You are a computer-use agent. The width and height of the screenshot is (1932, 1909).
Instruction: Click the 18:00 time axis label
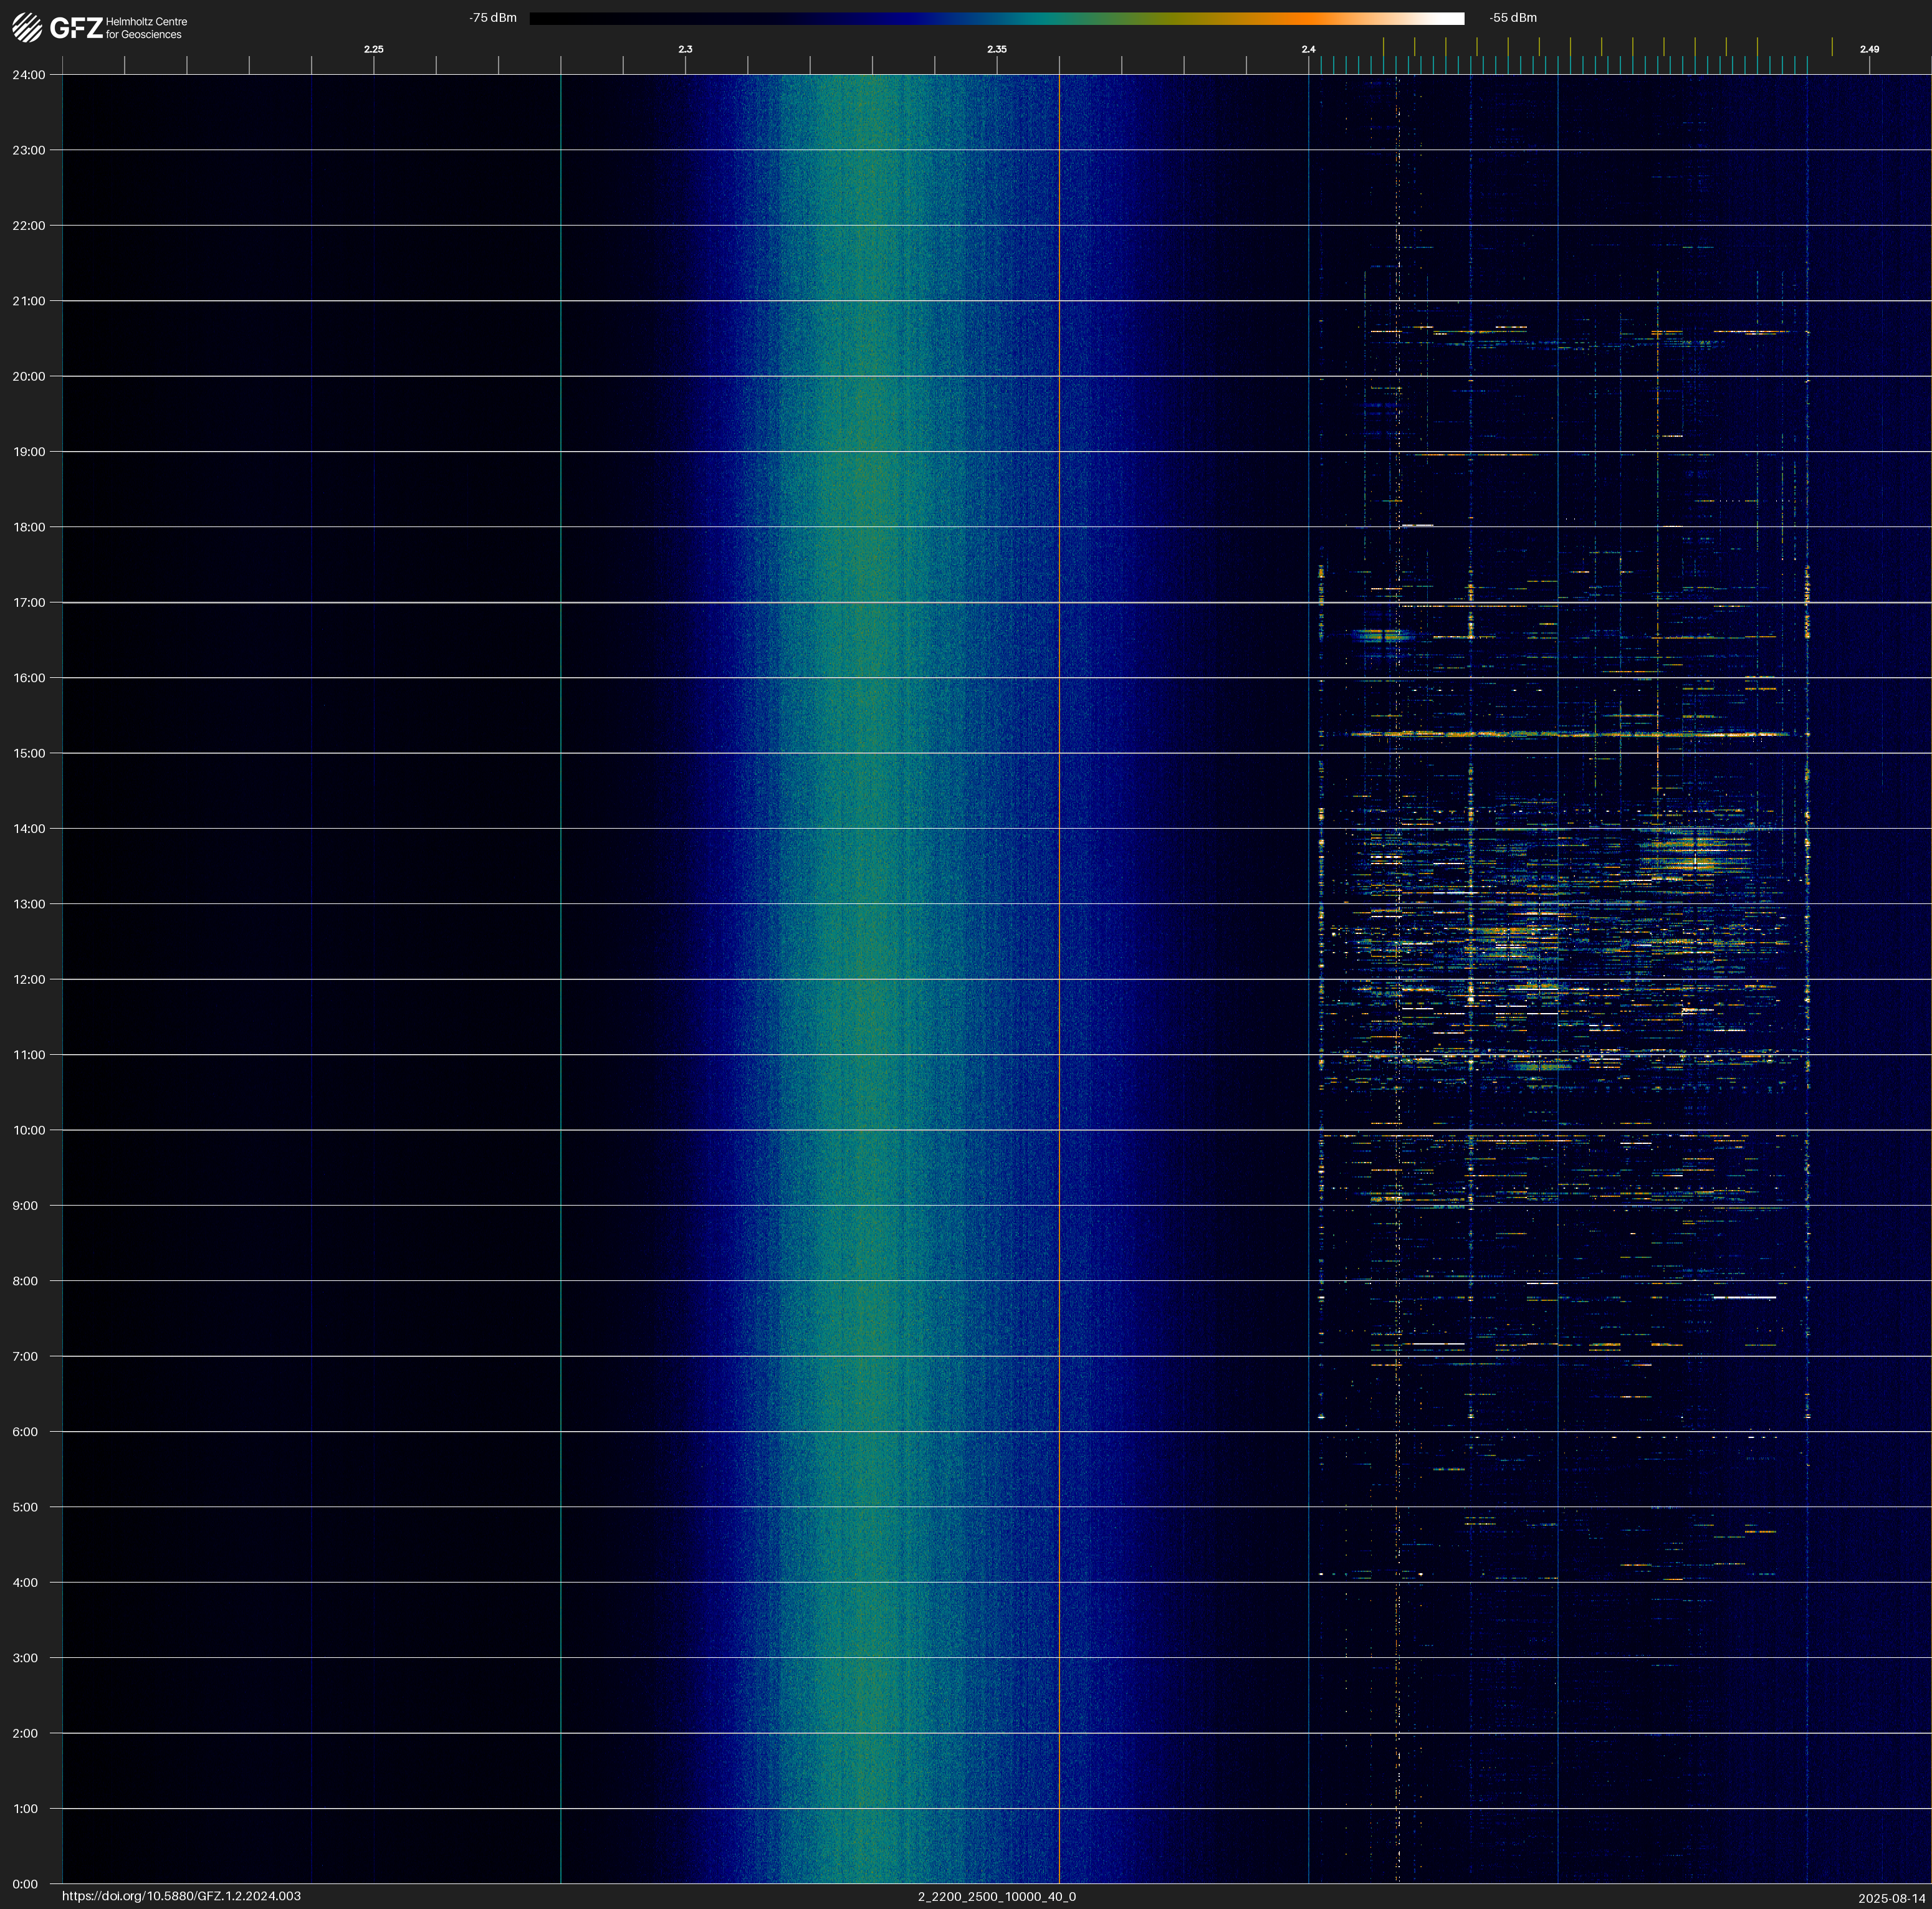point(29,526)
